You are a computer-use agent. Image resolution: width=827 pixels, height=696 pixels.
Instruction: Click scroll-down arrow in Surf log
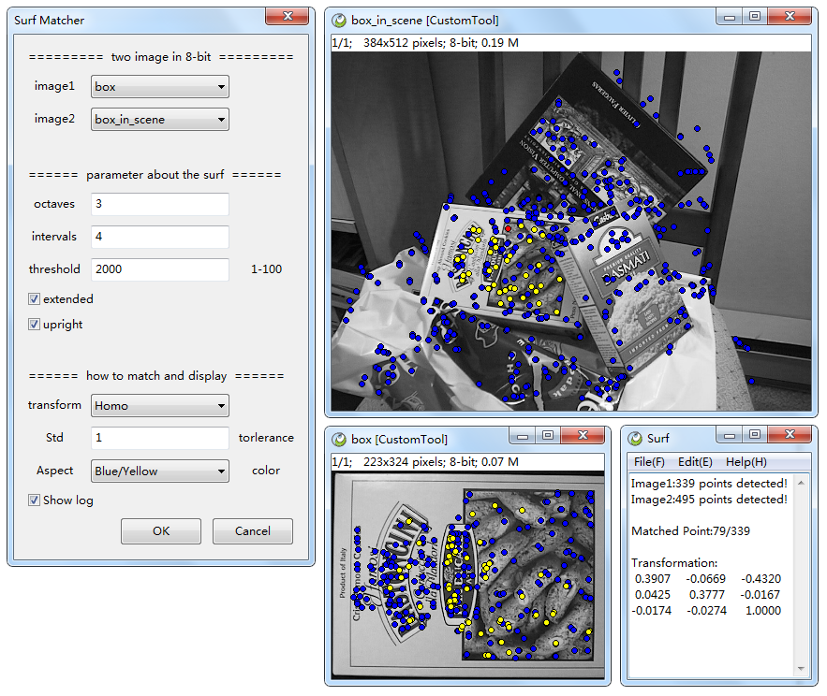click(801, 669)
